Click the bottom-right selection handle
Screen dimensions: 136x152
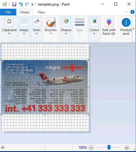click(x=88, y=115)
